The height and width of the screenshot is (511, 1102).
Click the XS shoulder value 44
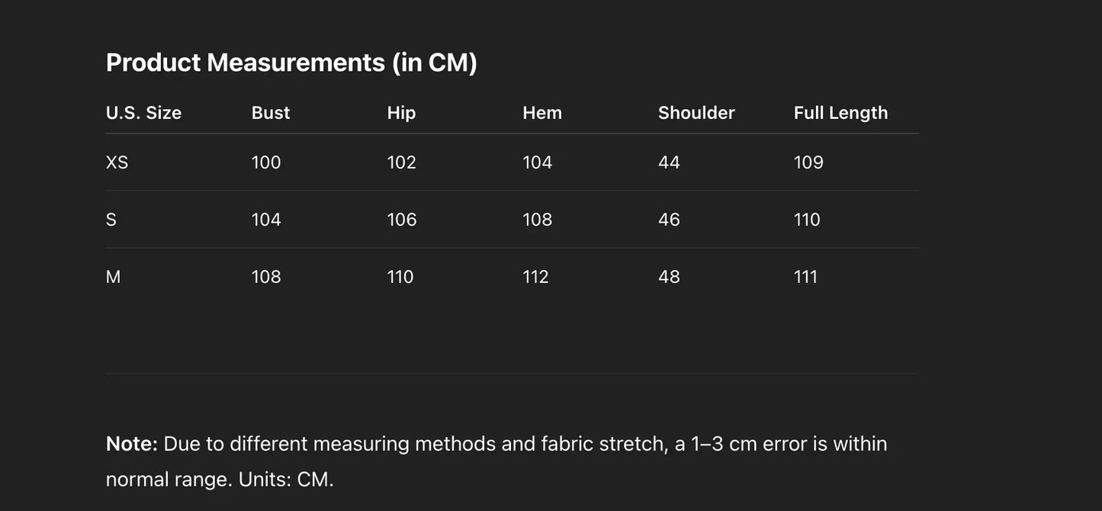[x=669, y=162]
